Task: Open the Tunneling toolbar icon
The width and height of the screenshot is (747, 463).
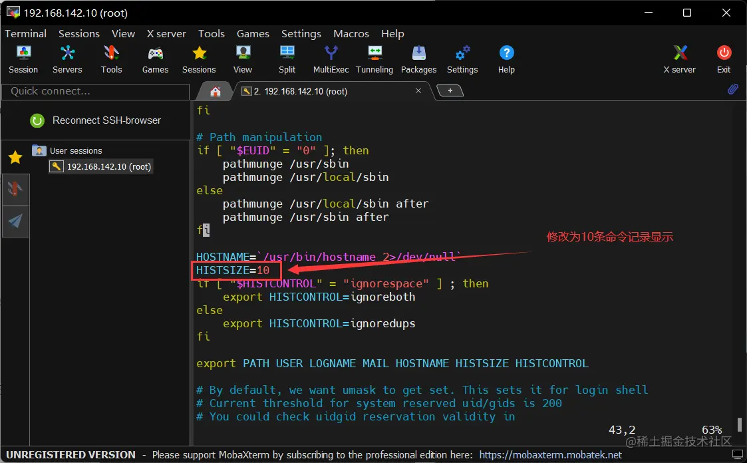Action: click(x=374, y=60)
